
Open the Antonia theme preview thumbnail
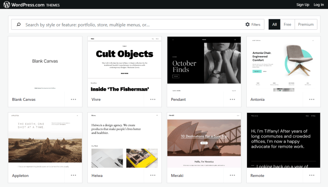coord(283,64)
